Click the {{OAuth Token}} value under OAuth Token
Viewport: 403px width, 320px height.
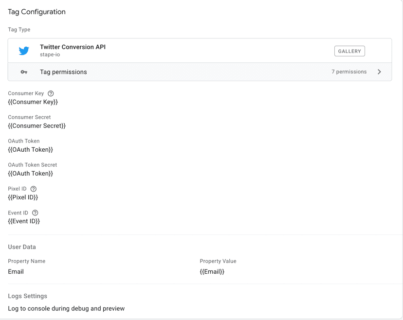[30, 150]
